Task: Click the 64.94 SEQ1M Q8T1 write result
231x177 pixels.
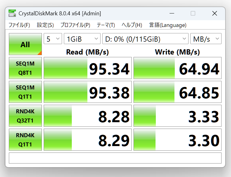Action: pyautogui.click(x=178, y=68)
